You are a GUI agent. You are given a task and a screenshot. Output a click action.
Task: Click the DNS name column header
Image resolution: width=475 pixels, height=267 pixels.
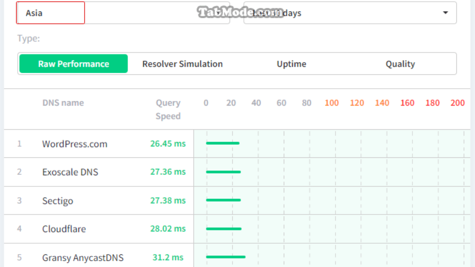tap(63, 103)
